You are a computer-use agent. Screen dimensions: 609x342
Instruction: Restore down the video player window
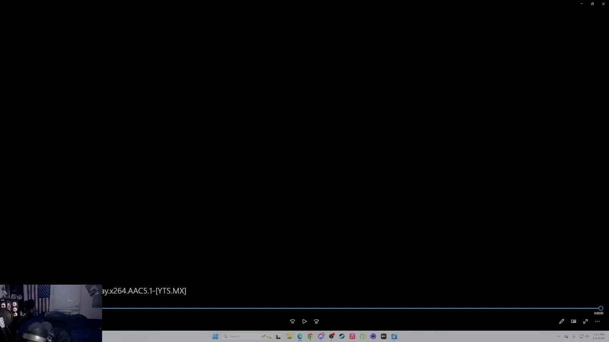tap(592, 4)
